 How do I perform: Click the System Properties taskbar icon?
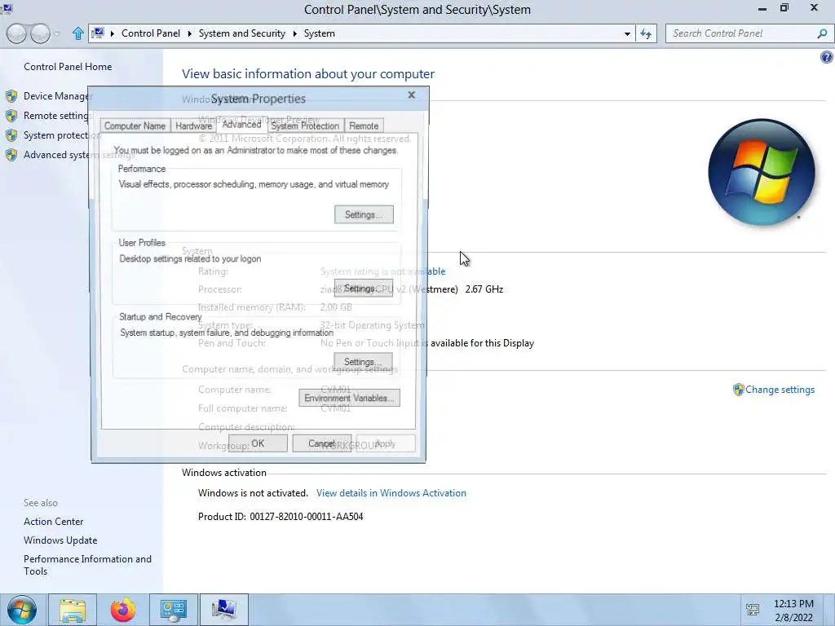click(x=224, y=610)
